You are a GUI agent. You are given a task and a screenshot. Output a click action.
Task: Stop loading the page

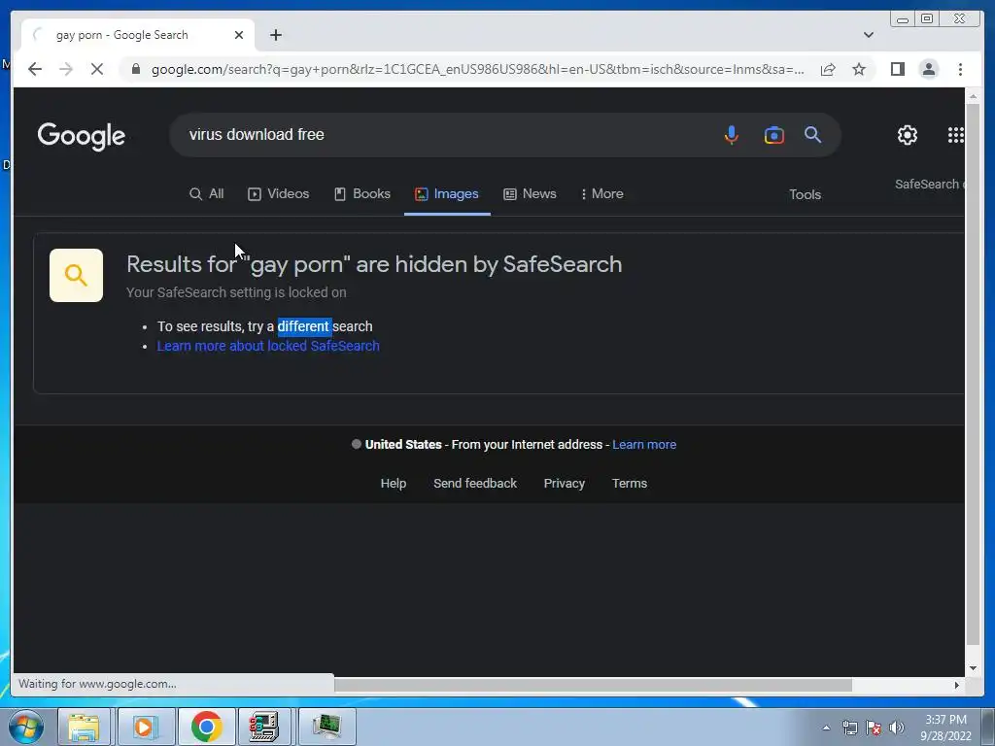[x=96, y=69]
